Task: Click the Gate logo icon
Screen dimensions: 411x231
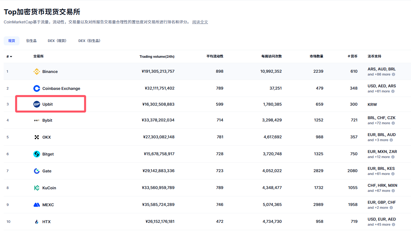Action: click(36, 171)
